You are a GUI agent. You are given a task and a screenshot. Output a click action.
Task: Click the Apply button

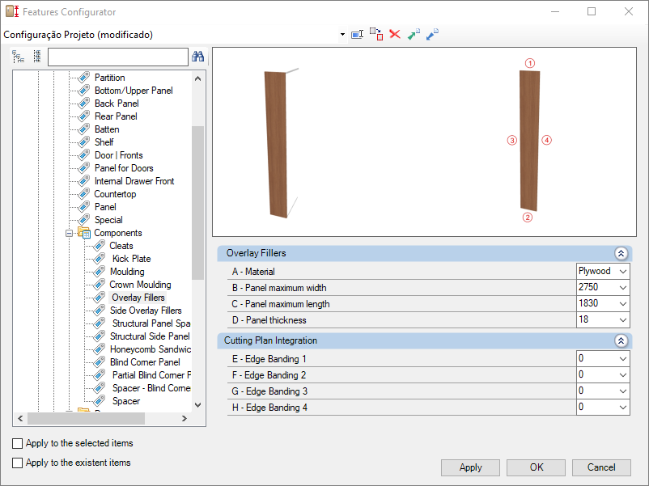click(x=470, y=467)
